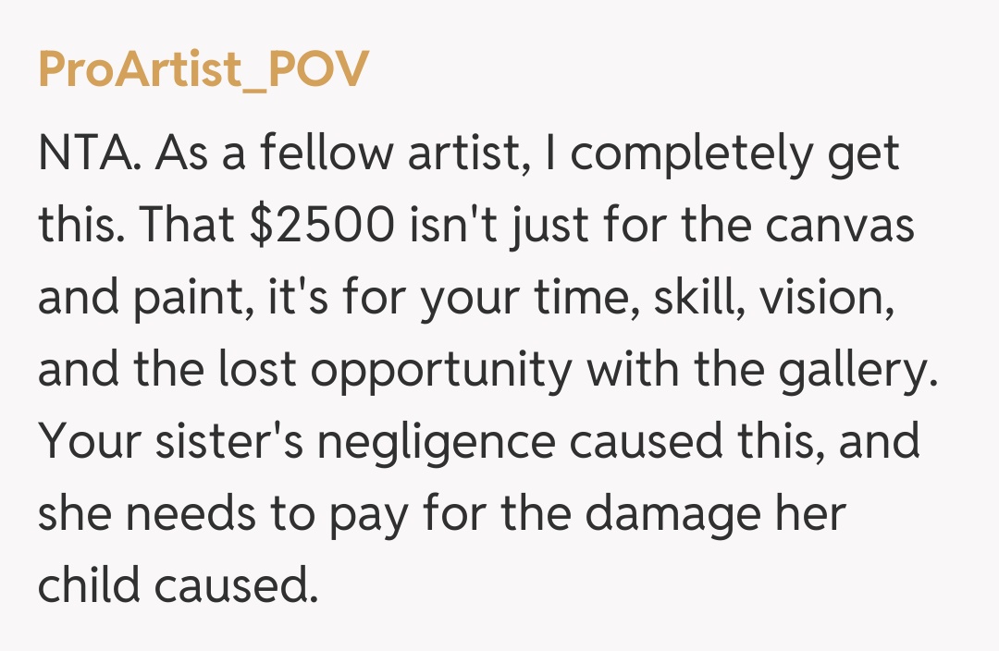Click the words "child caused" on the last line

pos(178,586)
